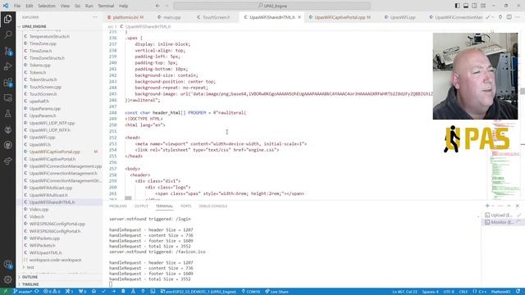This screenshot has width=525, height=295.
Task: Click Ln 467 cursor position indicator
Action: pos(404,292)
